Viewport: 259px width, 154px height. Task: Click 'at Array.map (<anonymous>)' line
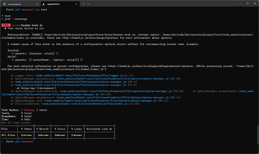pos(36,88)
